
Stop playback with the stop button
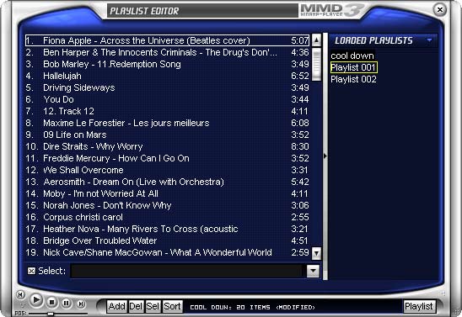[x=52, y=302]
